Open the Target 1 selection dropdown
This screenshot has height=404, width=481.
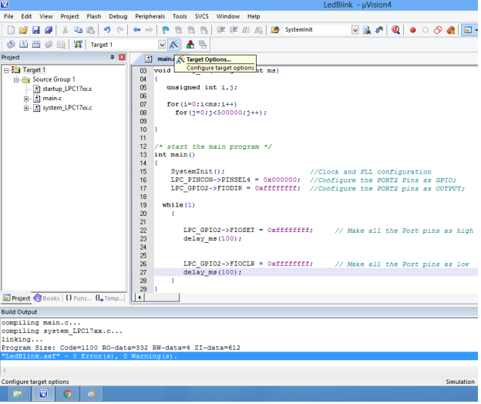[161, 45]
